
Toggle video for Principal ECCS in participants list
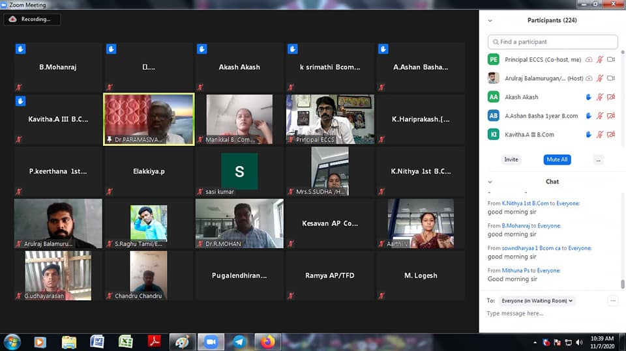(x=611, y=59)
